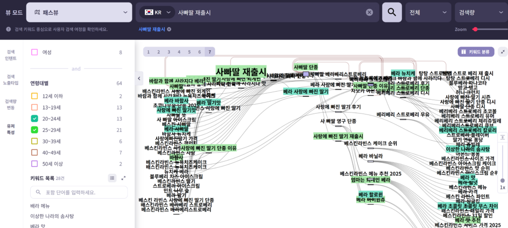Click the keyword filter input field
The height and width of the screenshot is (228, 508).
pyautogui.click(x=79, y=192)
